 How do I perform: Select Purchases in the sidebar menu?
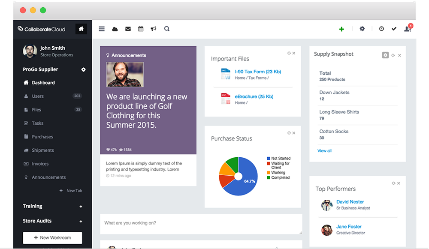point(42,136)
